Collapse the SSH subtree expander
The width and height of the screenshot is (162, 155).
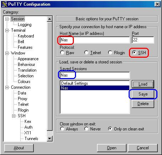[14, 116]
